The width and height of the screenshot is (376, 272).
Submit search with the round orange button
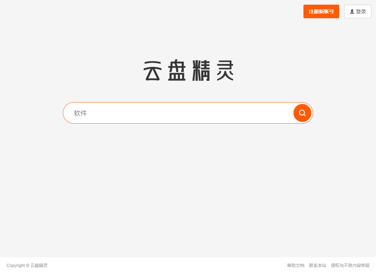[x=302, y=113]
